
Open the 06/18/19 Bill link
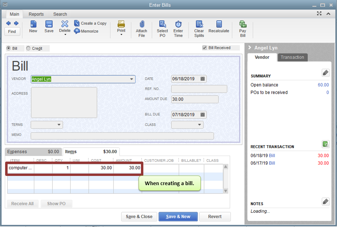(272, 156)
